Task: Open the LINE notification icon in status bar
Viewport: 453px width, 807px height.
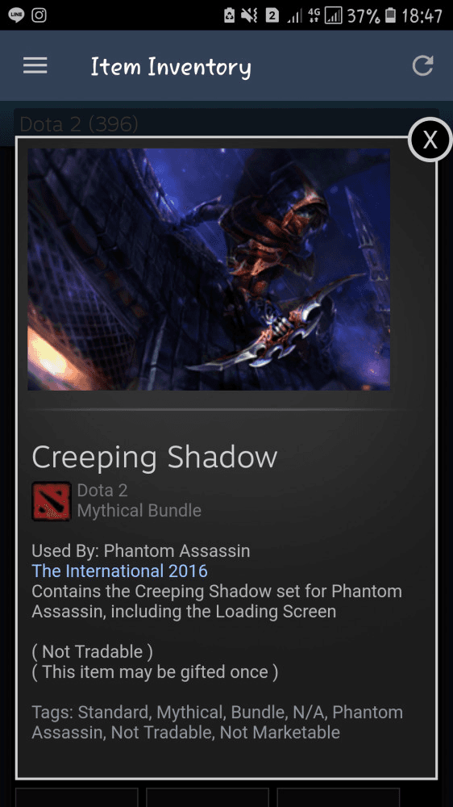Action: (x=16, y=15)
